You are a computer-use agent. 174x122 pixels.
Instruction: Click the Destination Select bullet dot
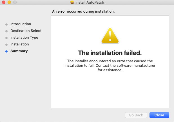(x=6, y=31)
